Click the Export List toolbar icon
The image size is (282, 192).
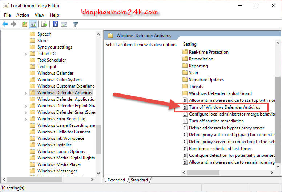44,24
